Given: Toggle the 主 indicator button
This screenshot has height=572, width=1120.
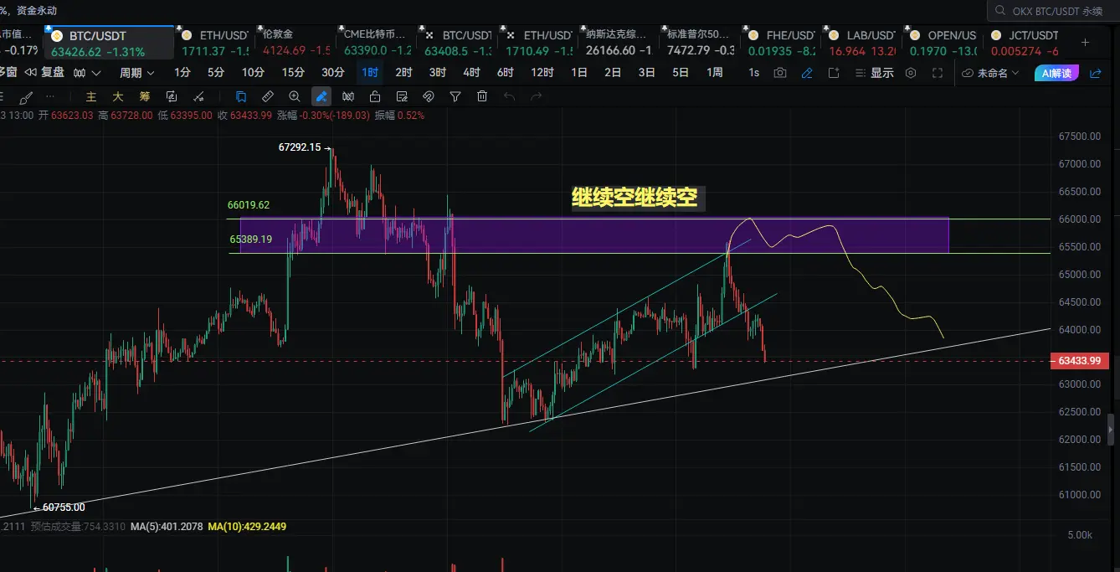Looking at the screenshot, I should click(x=91, y=96).
